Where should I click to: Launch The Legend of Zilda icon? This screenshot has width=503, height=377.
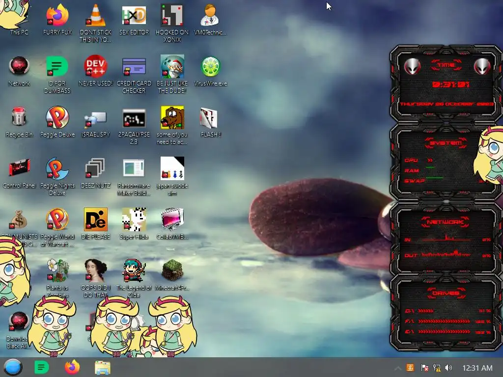point(134,278)
